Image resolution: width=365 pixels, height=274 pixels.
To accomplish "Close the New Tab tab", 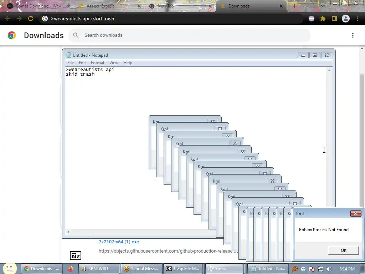I will pyautogui.click(x=210, y=6).
